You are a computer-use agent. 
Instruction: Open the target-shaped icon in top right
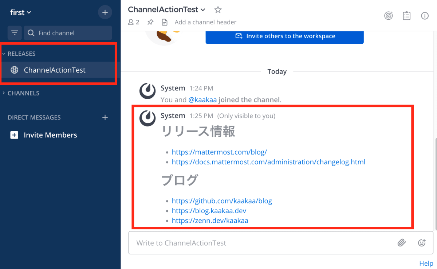[x=389, y=16]
